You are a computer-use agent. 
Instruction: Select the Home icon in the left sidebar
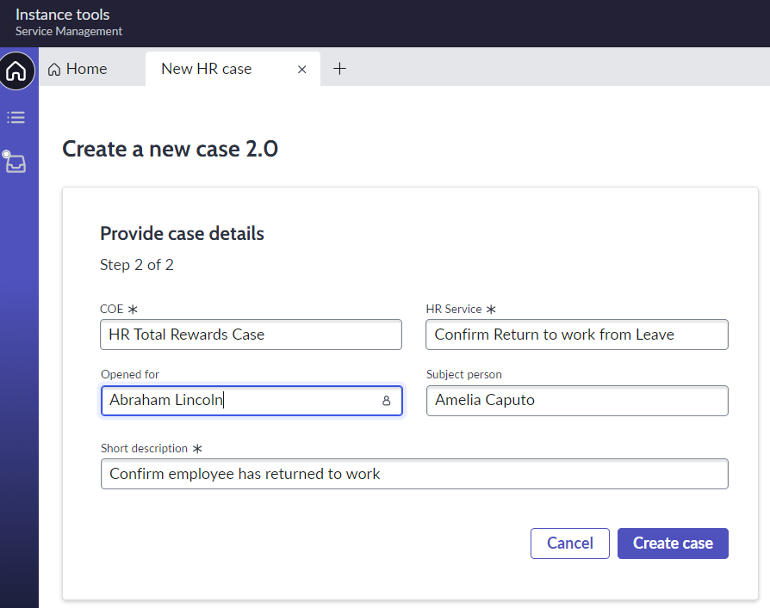click(x=16, y=71)
